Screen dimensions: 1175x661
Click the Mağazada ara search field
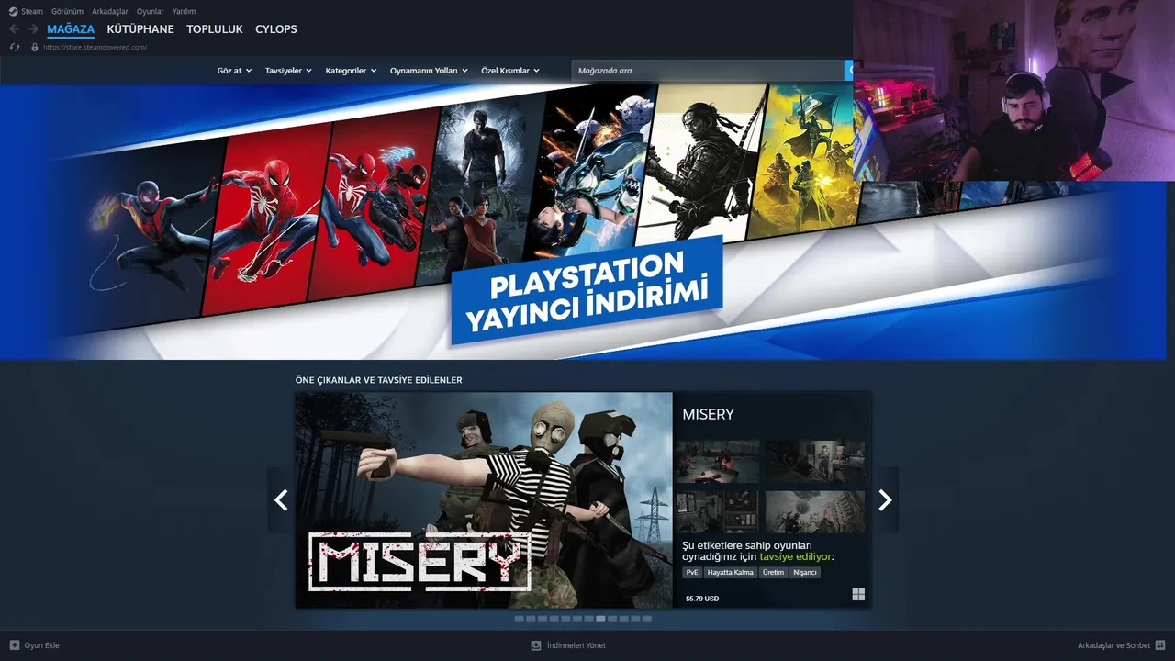[708, 70]
